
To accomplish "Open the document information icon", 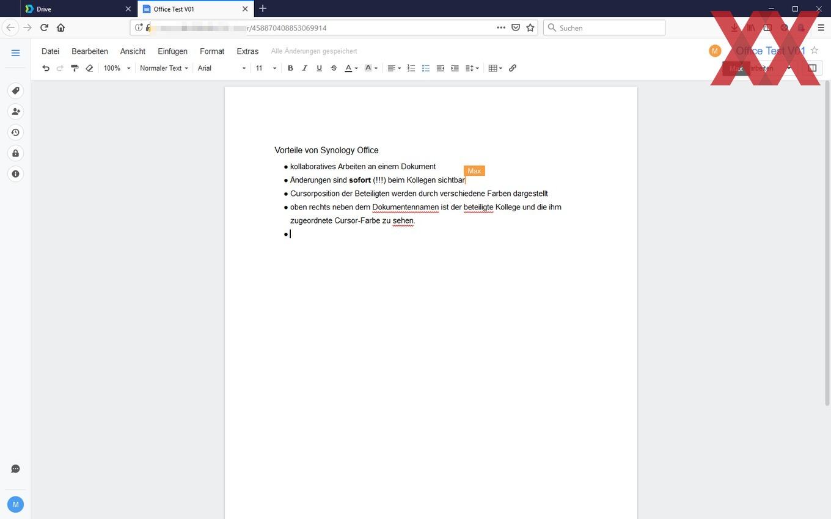I will coord(16,174).
